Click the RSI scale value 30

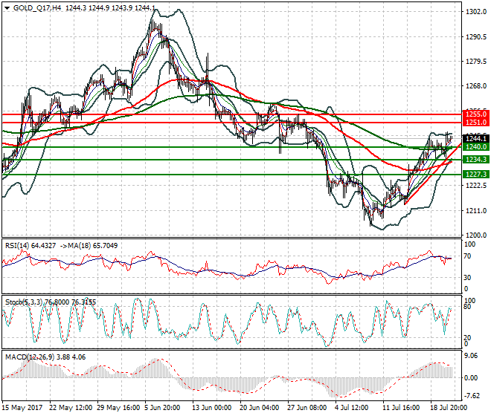(467, 277)
